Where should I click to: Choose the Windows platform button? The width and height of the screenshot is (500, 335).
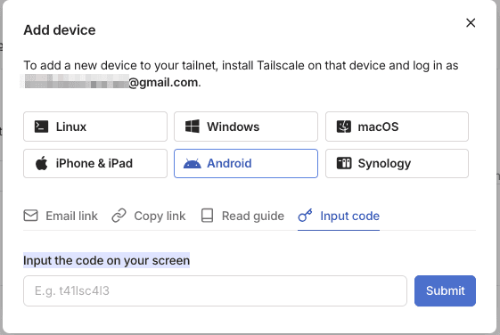(x=246, y=127)
